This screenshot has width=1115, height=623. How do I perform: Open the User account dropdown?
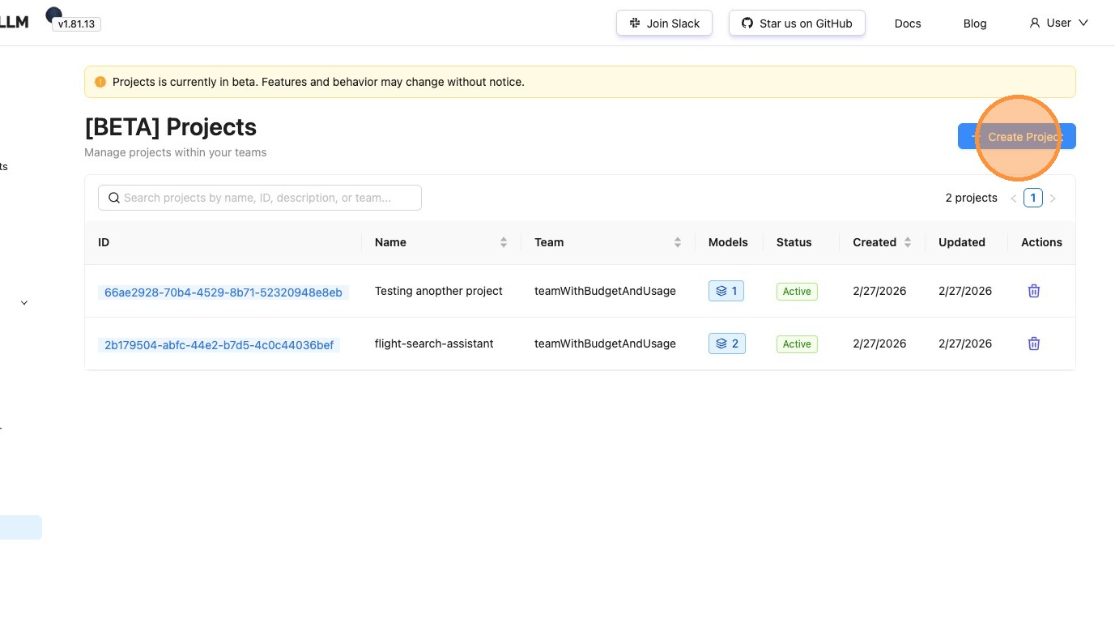(1058, 23)
